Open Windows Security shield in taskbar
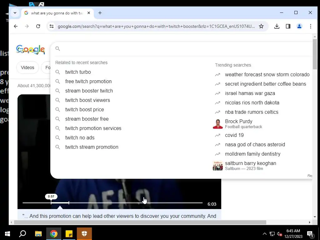Viewport: 320px width, 240px height. pyautogui.click(x=84, y=234)
